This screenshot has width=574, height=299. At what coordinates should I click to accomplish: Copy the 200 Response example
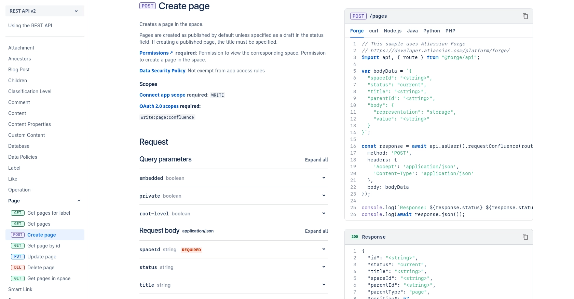pyautogui.click(x=525, y=237)
